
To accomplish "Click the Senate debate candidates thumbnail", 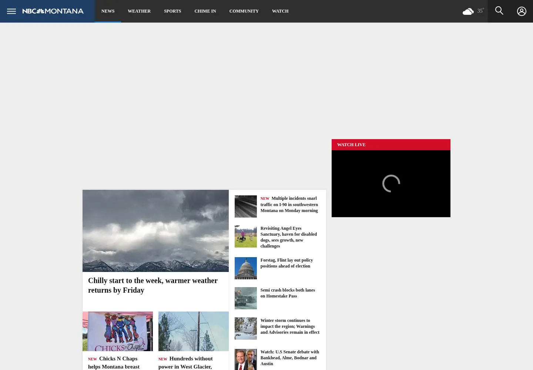I will (x=245, y=360).
